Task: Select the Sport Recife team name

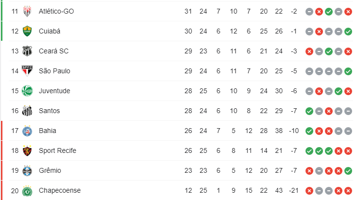Action: (57, 150)
